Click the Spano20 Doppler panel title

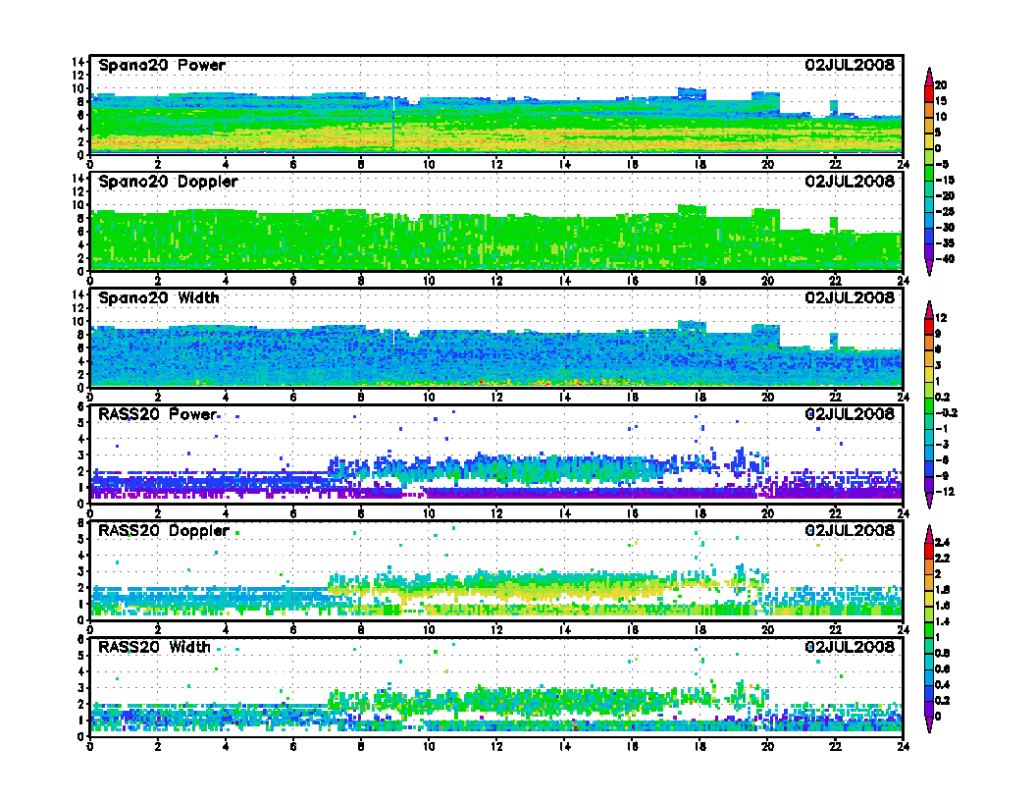point(168,182)
